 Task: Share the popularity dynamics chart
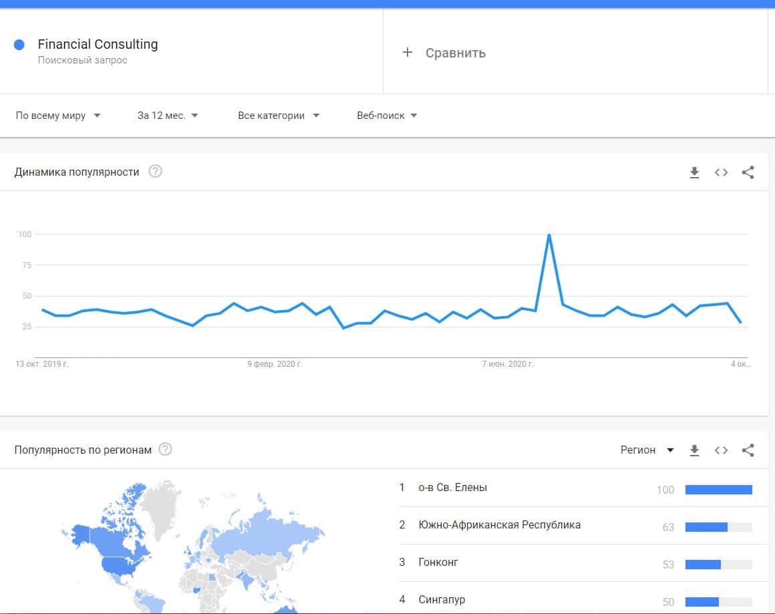748,172
